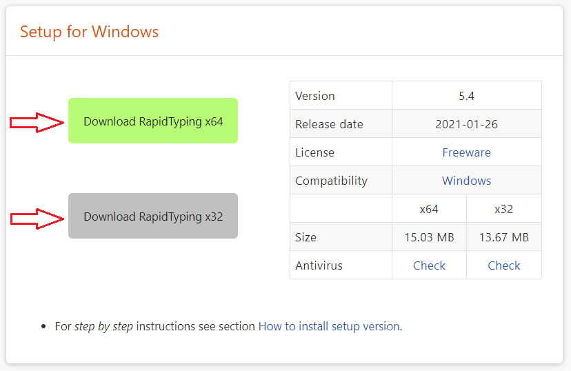Open the Windows compatibility link

pyautogui.click(x=466, y=181)
